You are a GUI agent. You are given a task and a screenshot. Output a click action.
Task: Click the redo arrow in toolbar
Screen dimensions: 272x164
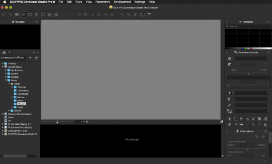[73, 15]
